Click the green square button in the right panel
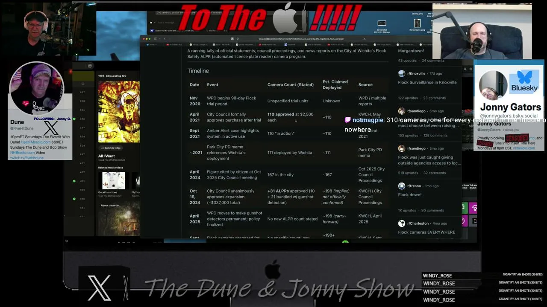Image resolution: width=547 pixels, height=307 pixels. [x=464, y=208]
